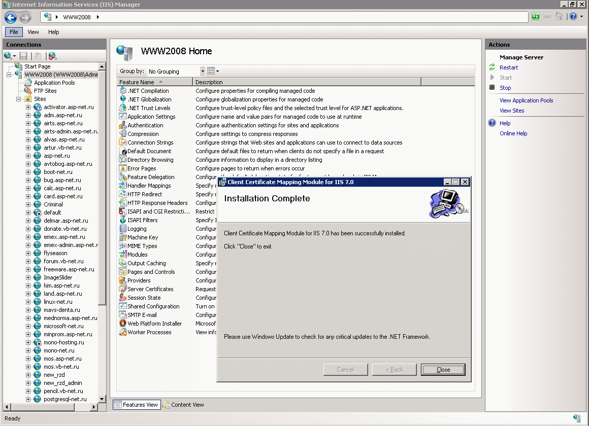The height and width of the screenshot is (426, 589).
Task: Collapse the Sites tree node
Action: pos(18,99)
